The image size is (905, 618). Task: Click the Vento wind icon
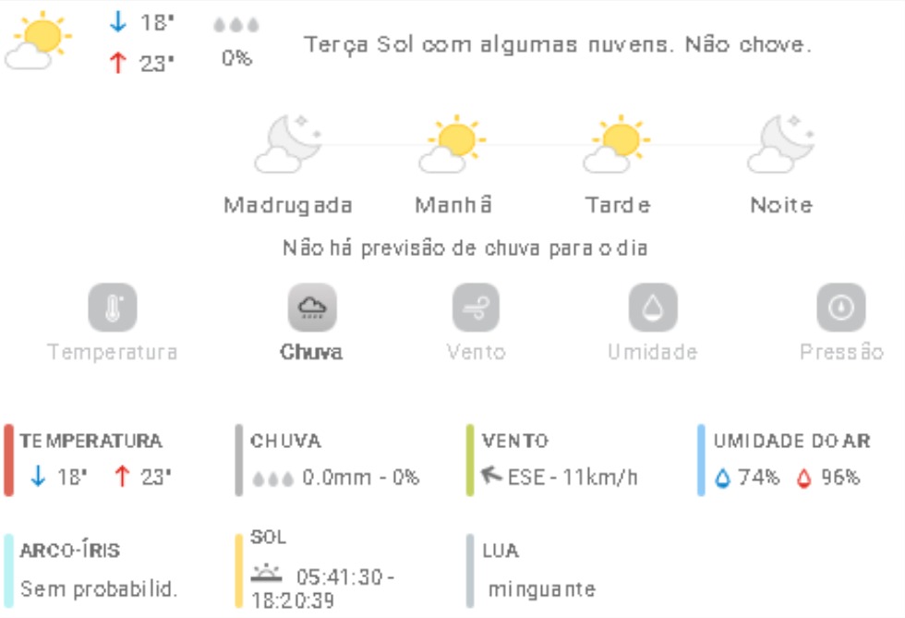coord(476,308)
